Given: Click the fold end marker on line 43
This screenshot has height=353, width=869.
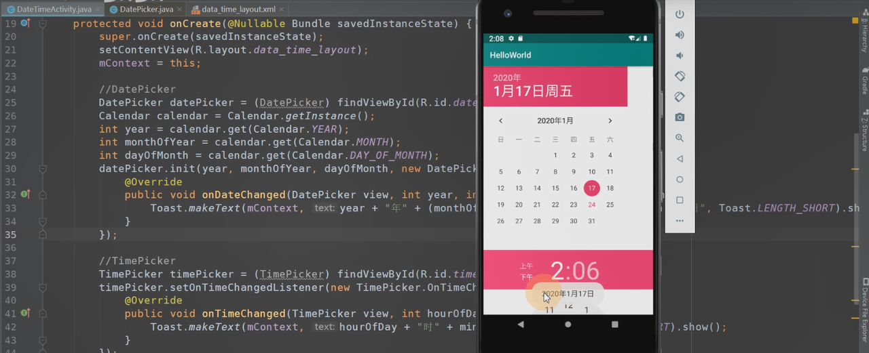Looking at the screenshot, I should tap(43, 339).
